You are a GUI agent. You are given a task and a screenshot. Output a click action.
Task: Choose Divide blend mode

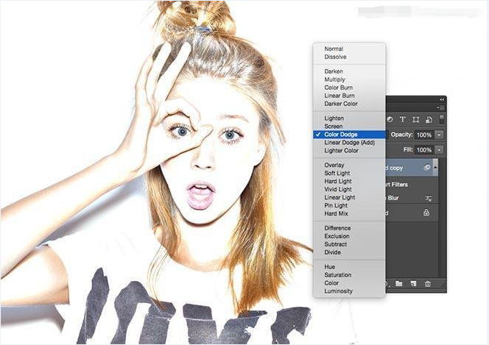349,252
